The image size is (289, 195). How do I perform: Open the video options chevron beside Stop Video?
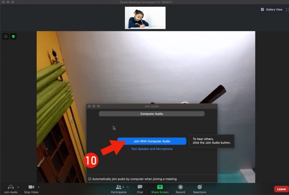(39, 187)
